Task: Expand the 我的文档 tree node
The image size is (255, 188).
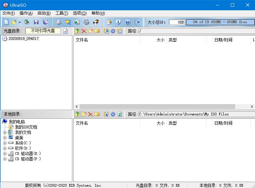Action: [5, 132]
